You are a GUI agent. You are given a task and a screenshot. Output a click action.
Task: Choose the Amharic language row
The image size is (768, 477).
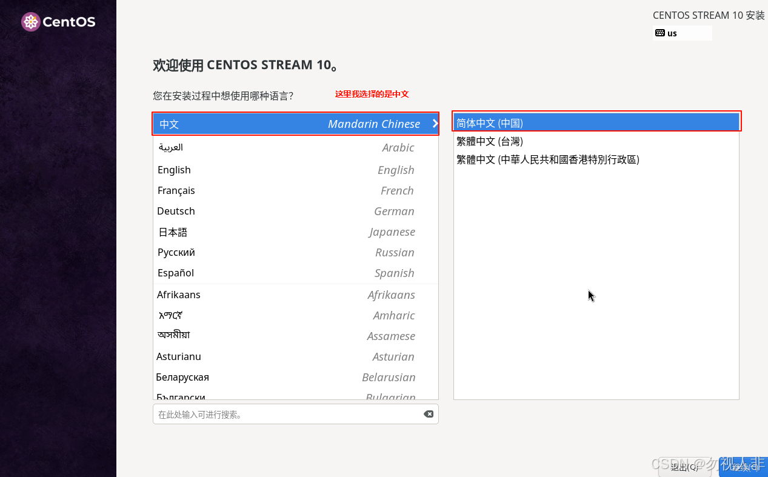click(296, 315)
